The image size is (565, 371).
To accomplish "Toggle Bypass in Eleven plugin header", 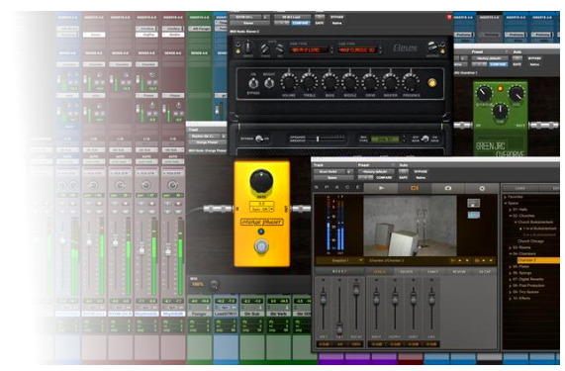I will click(x=336, y=17).
